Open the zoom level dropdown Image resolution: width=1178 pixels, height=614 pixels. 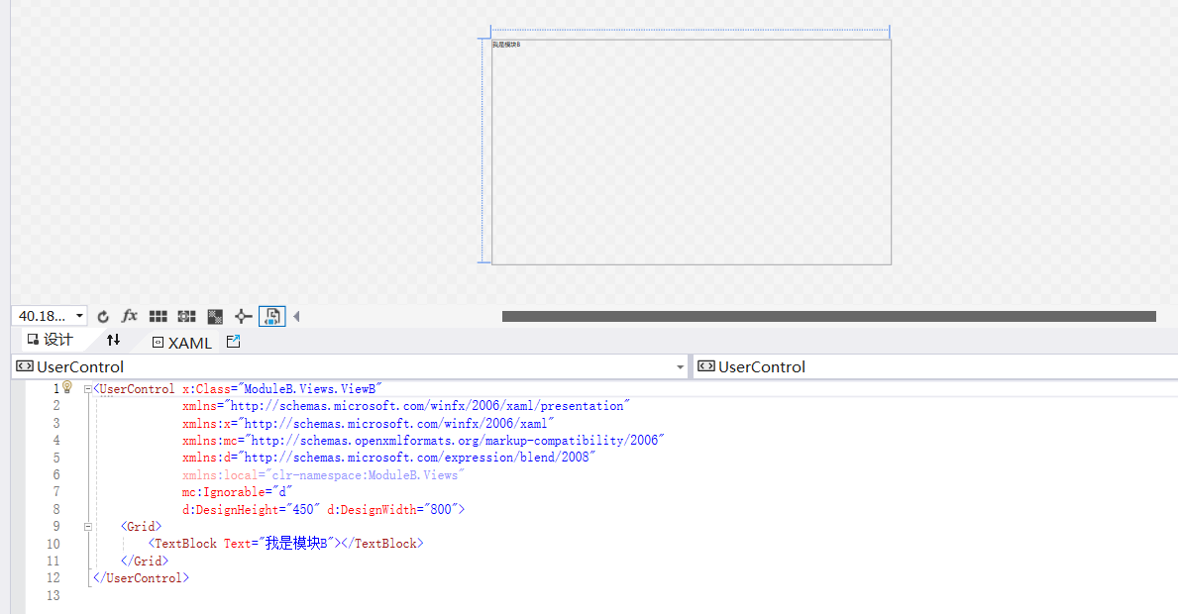click(78, 316)
